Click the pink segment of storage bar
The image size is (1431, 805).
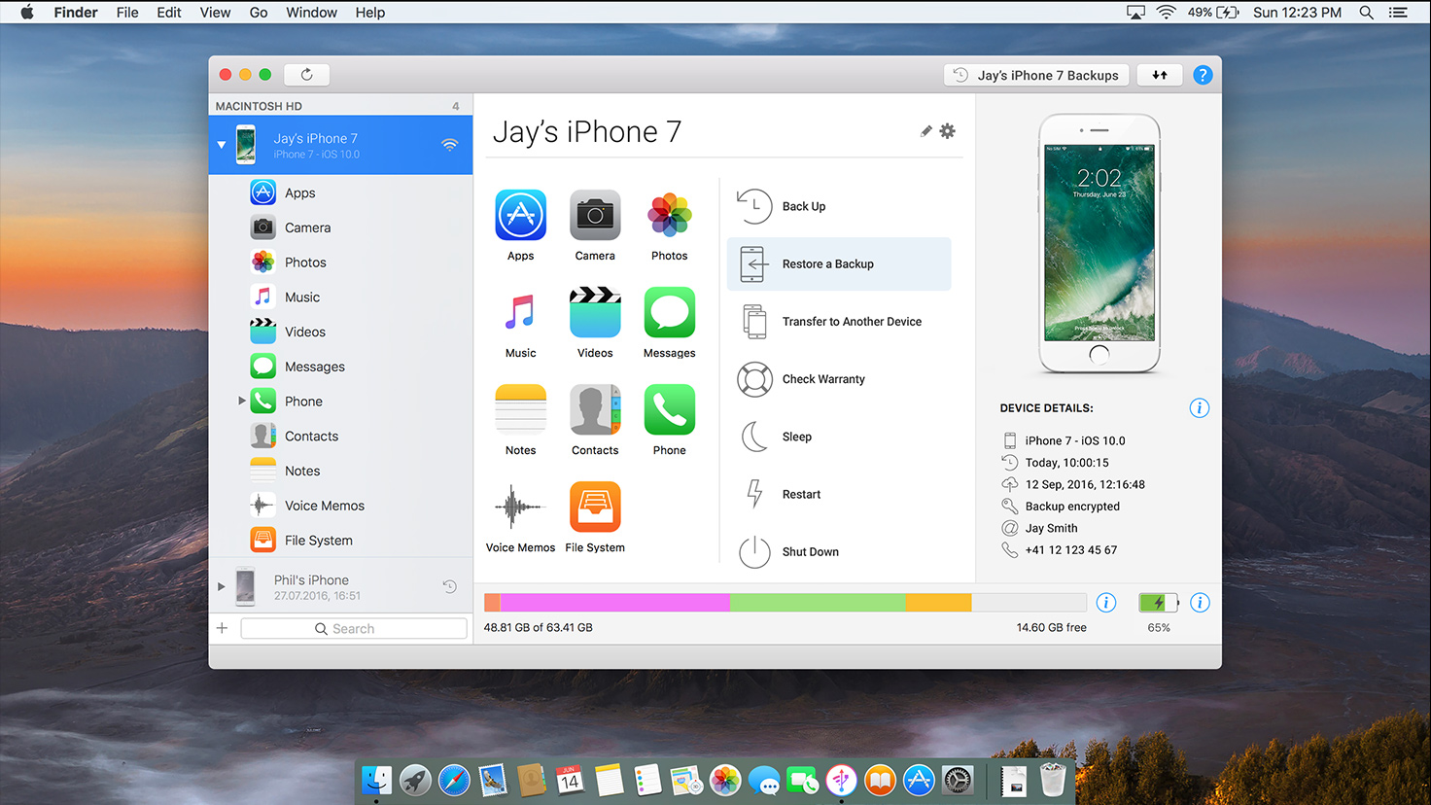tap(614, 603)
